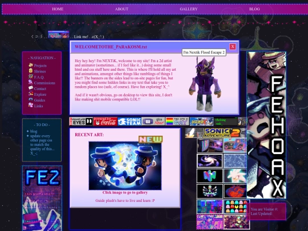Open the Links page link
This screenshot has width=308, height=231.
[x=38, y=106]
